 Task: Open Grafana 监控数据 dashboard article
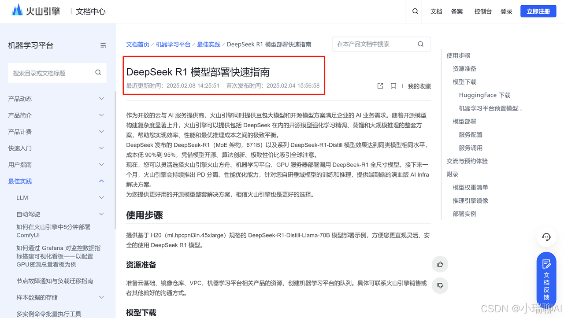click(59, 256)
